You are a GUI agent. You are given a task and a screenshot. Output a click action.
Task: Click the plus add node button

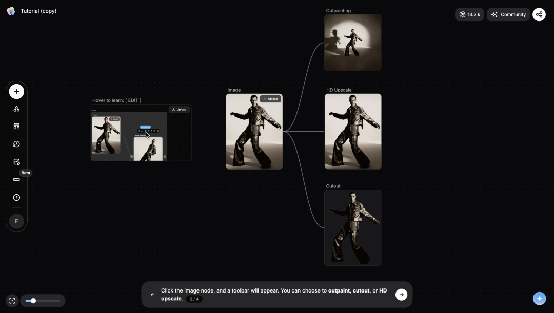16,92
